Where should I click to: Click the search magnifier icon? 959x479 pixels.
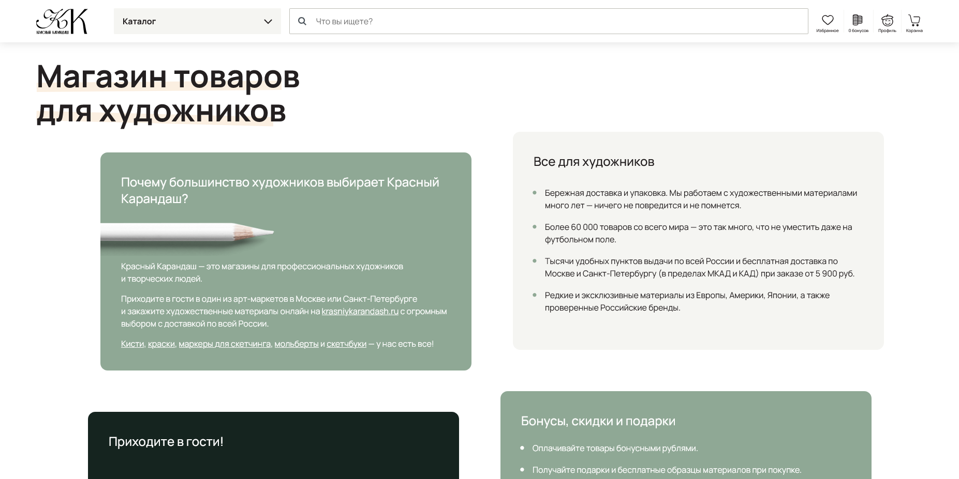302,21
